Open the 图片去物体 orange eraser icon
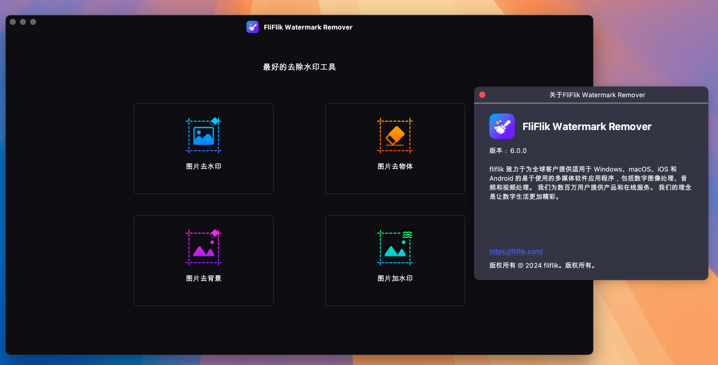The height and width of the screenshot is (365, 718). (395, 136)
